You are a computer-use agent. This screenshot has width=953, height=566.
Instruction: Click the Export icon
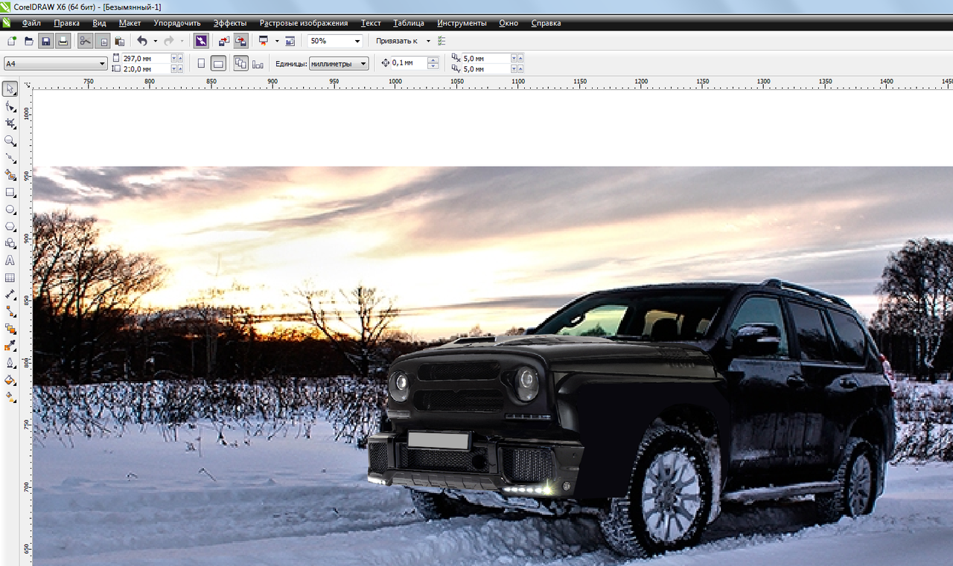[x=240, y=41]
